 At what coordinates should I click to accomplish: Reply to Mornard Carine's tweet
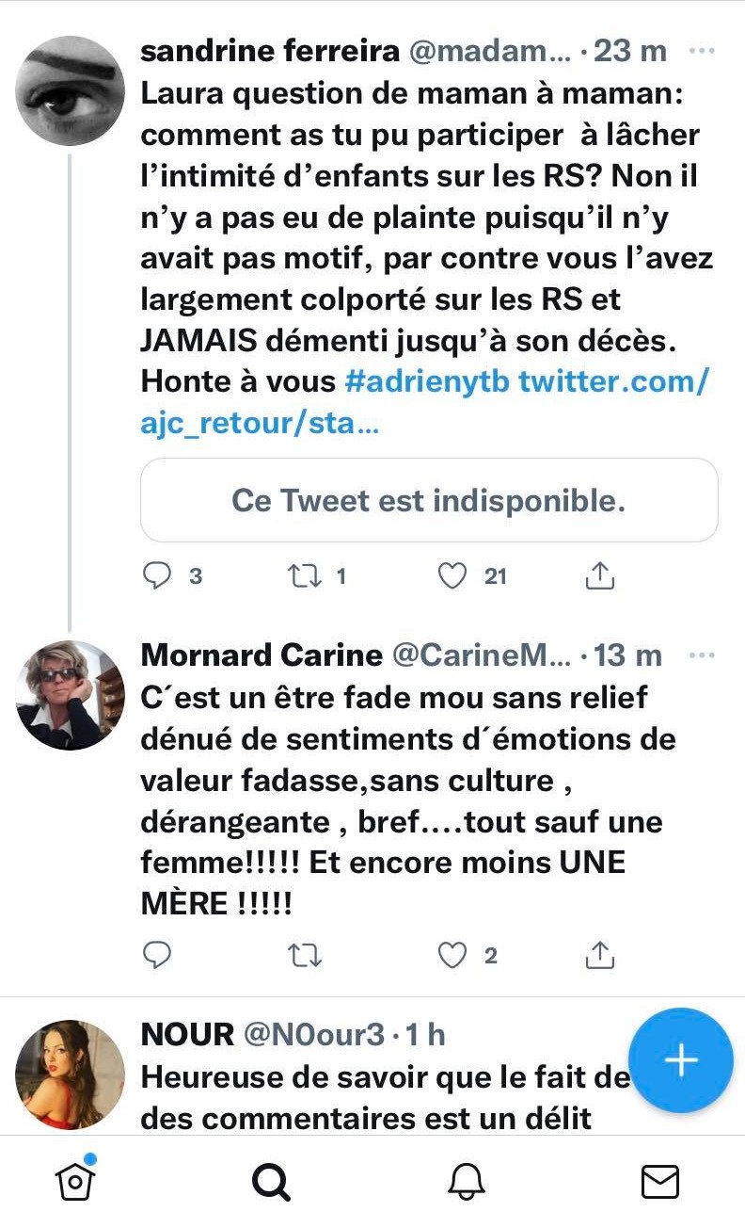click(x=157, y=956)
